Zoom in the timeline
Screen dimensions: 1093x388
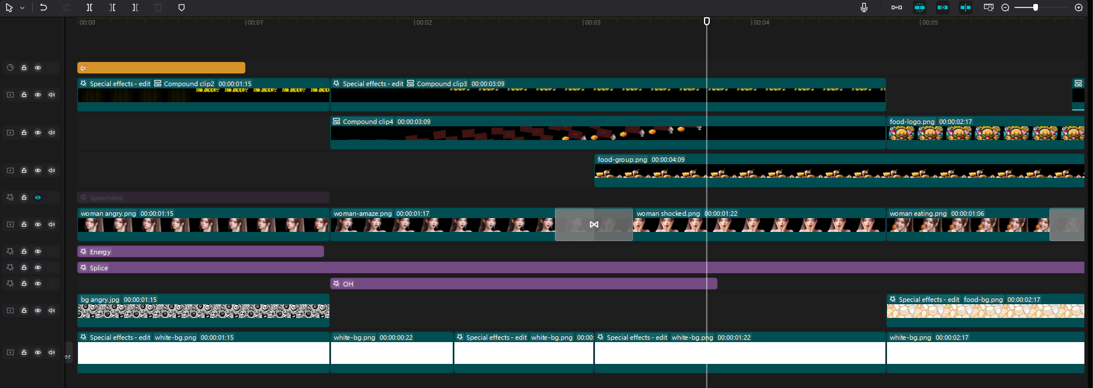(1079, 7)
